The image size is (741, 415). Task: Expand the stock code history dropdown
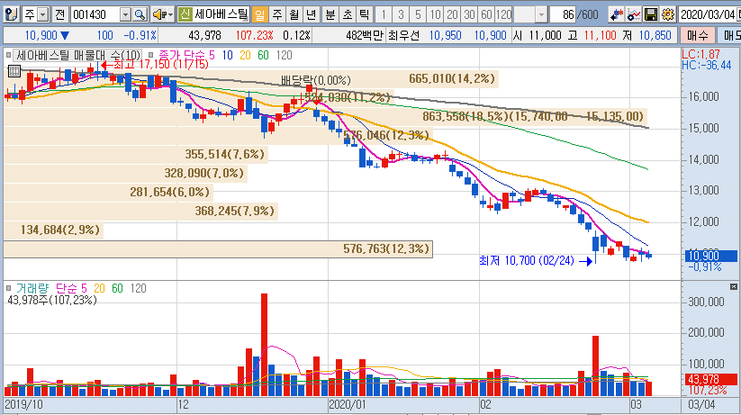(x=125, y=15)
